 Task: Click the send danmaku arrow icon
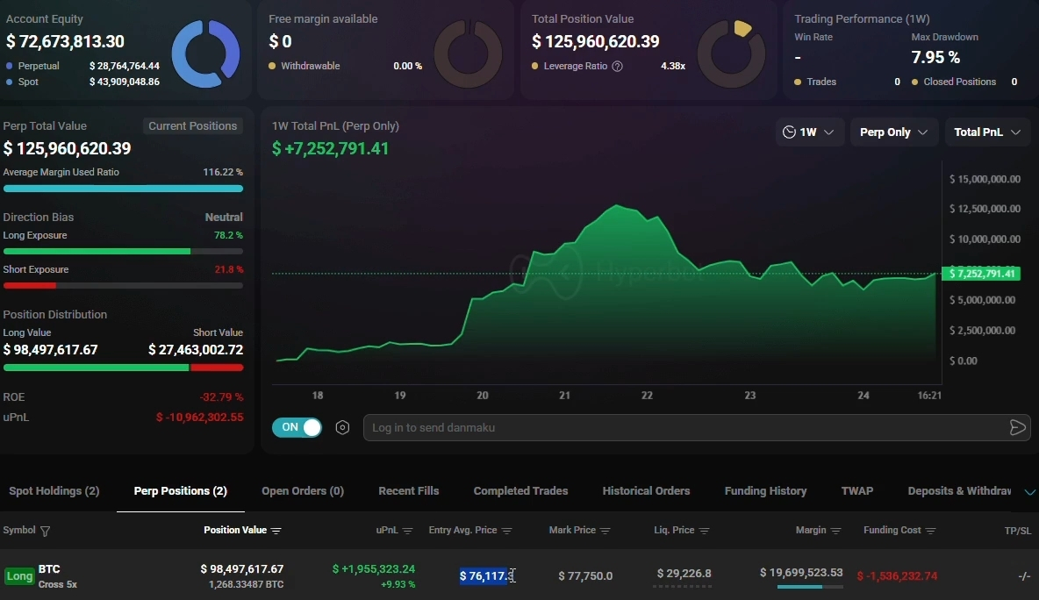tap(1018, 428)
